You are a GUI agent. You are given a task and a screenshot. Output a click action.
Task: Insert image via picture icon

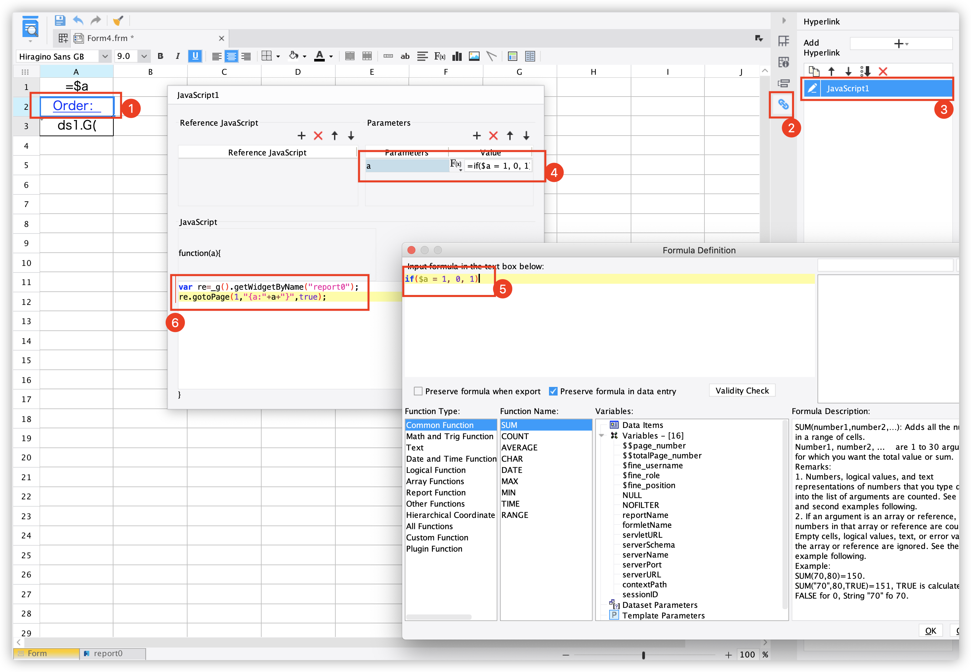tap(474, 56)
